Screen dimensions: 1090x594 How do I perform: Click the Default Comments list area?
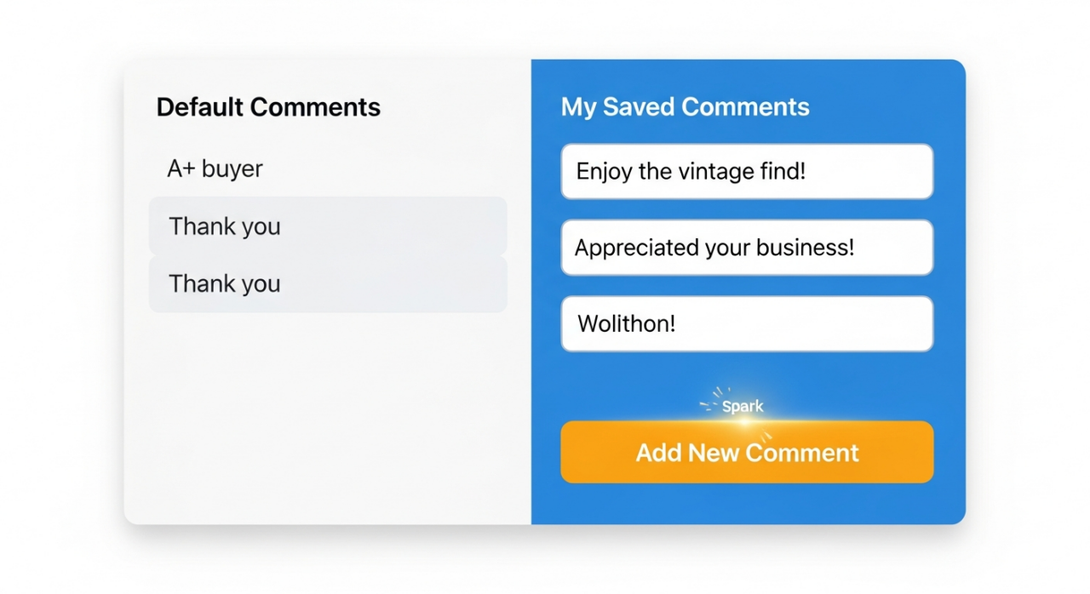(328, 383)
